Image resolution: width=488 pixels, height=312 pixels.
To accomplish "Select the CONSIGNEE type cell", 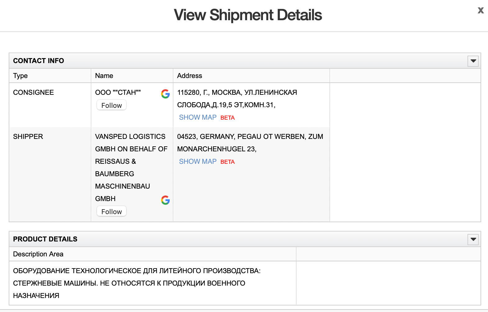I will coord(34,93).
